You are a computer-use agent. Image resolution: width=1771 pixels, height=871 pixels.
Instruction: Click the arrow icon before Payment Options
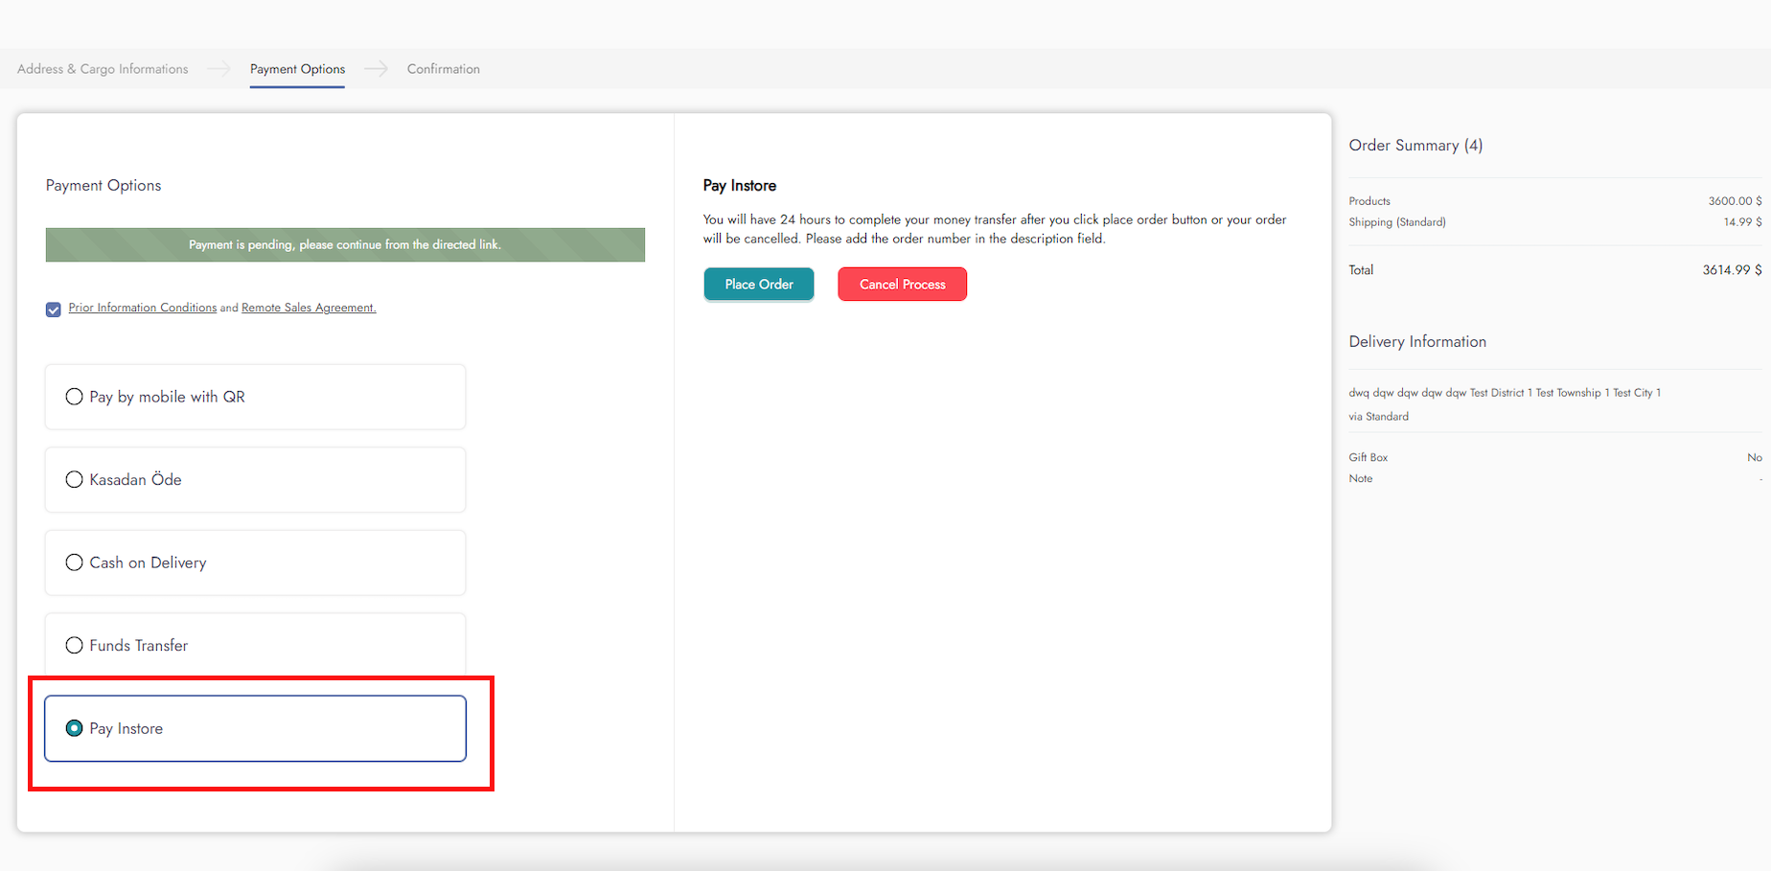tap(218, 69)
